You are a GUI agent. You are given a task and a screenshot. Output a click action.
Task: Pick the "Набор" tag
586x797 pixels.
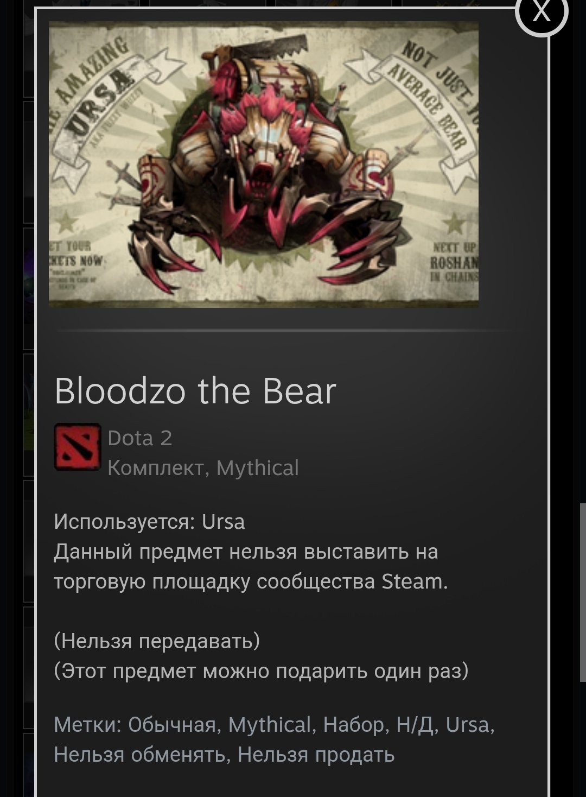pyautogui.click(x=354, y=725)
